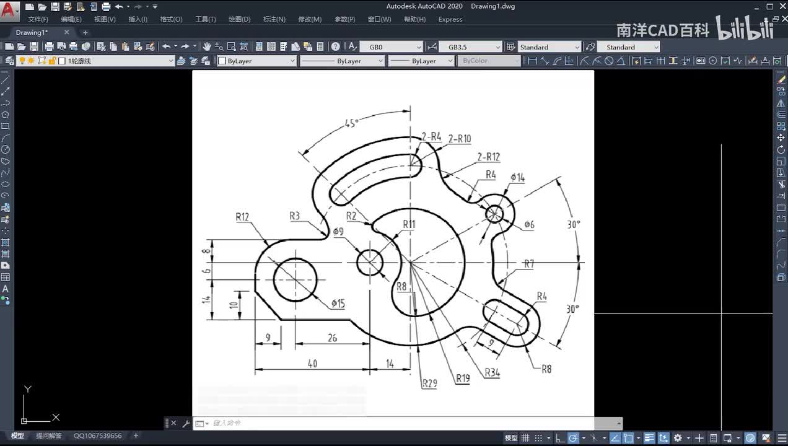Click the new drawing plus tab button
This screenshot has height=446, width=788.
pyautogui.click(x=85, y=32)
